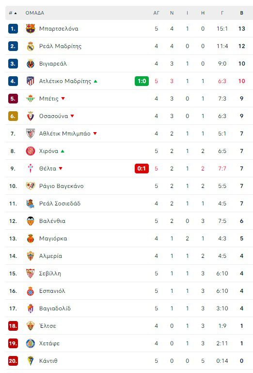The image size is (253, 373).
Task: Sort standings by the B points column
Action: coord(241,13)
